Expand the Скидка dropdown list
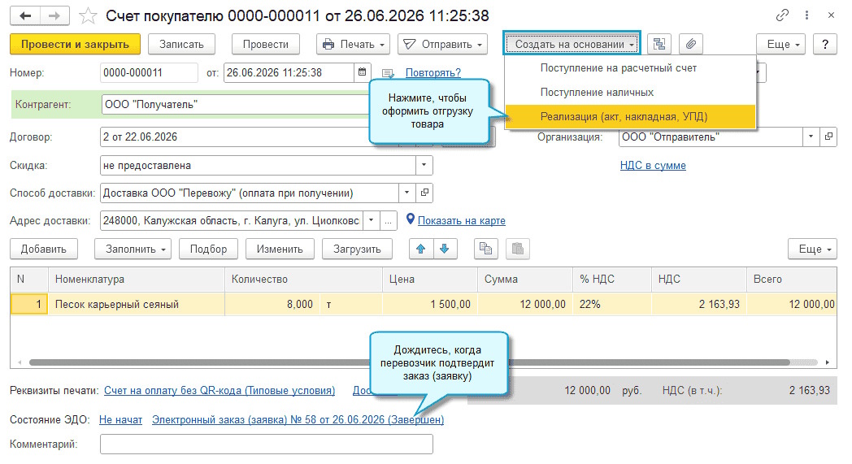This screenshot has height=464, width=852. (x=424, y=165)
